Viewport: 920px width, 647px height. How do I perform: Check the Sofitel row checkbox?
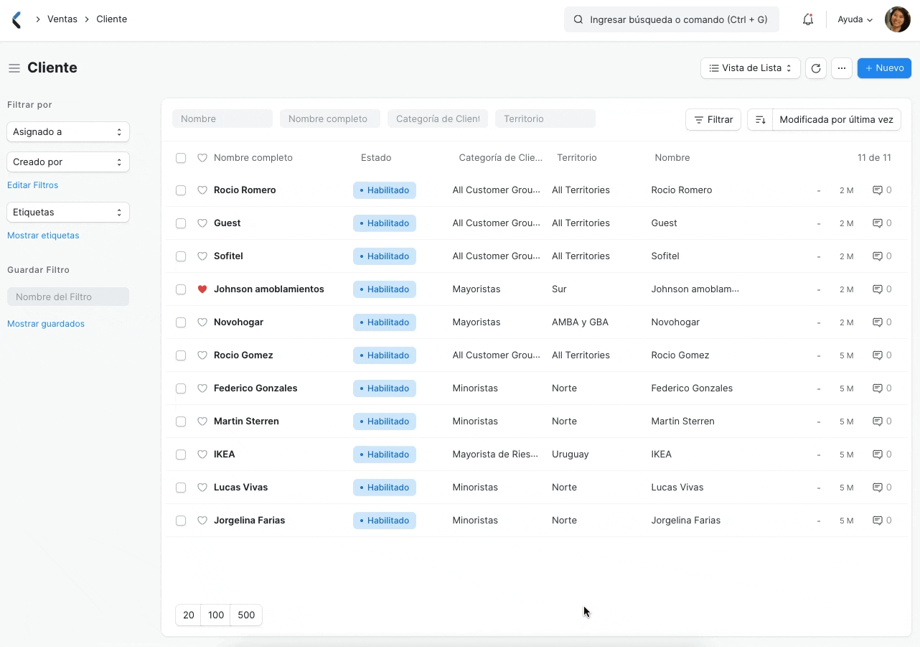(181, 256)
